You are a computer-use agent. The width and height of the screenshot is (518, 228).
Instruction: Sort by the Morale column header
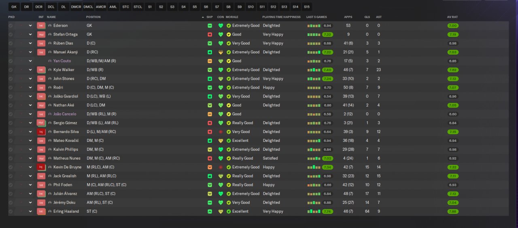(232, 17)
